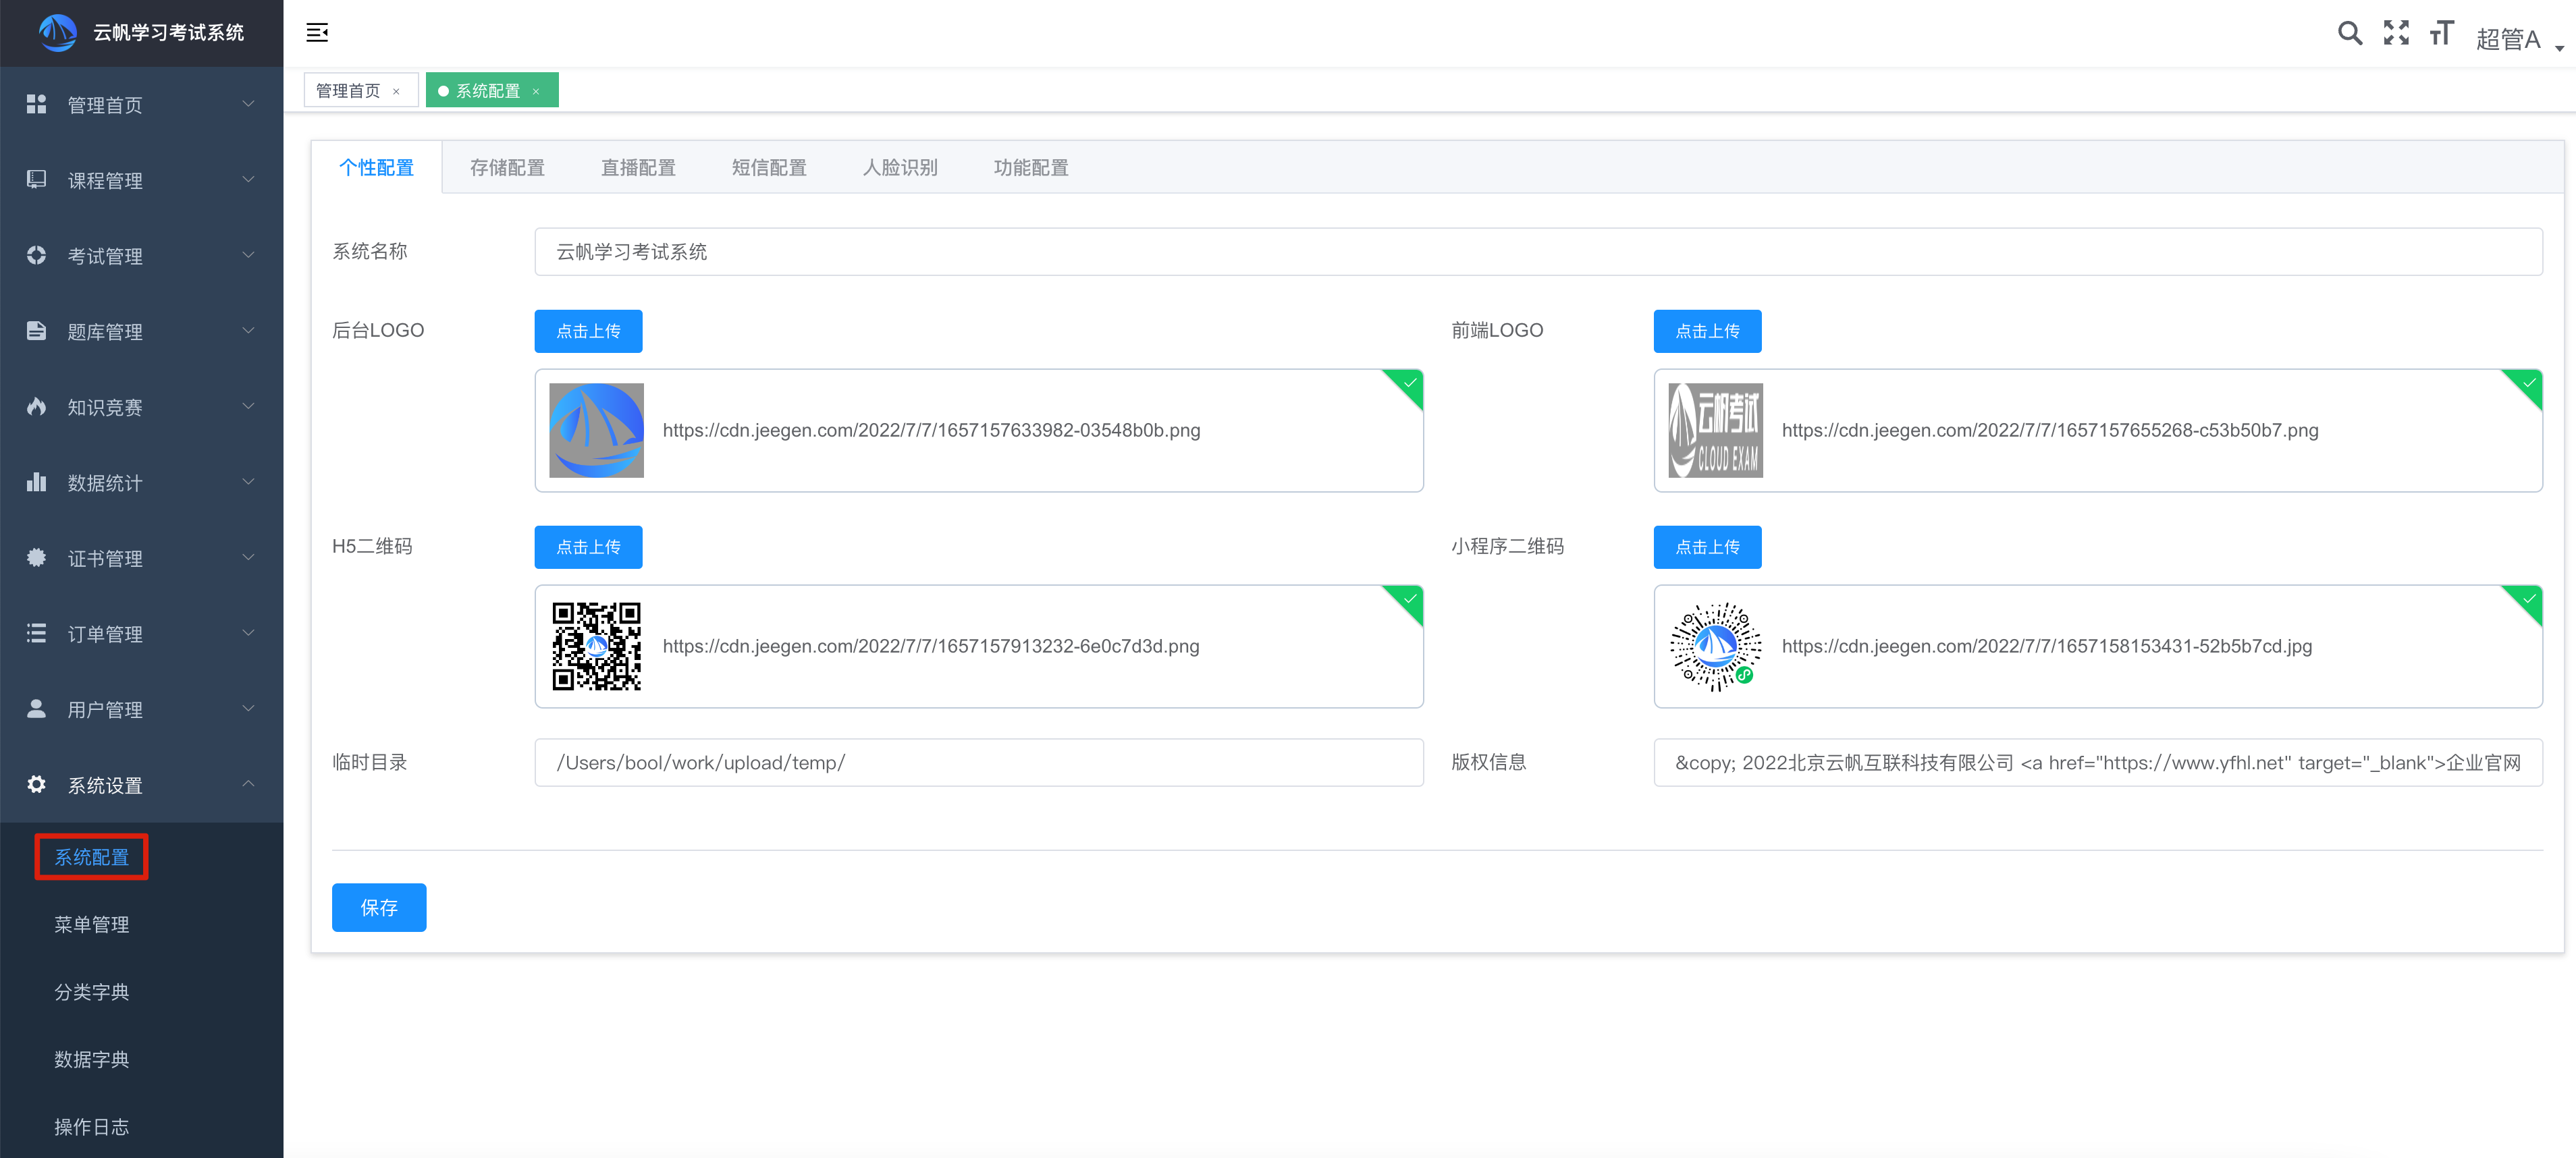Click the 后台LOGO sailboat thumbnail
The height and width of the screenshot is (1158, 2576).
click(x=596, y=430)
